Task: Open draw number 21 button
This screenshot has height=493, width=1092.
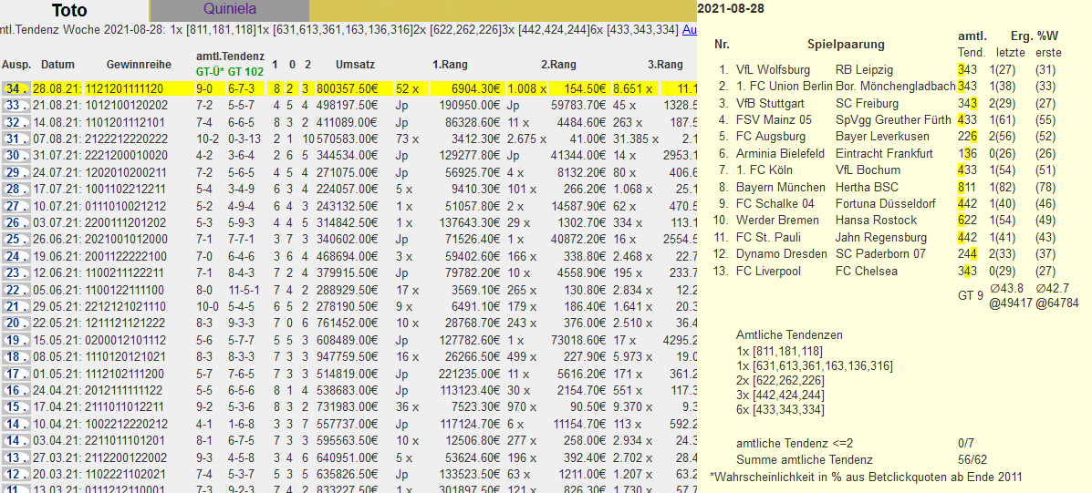Action: [x=16, y=306]
